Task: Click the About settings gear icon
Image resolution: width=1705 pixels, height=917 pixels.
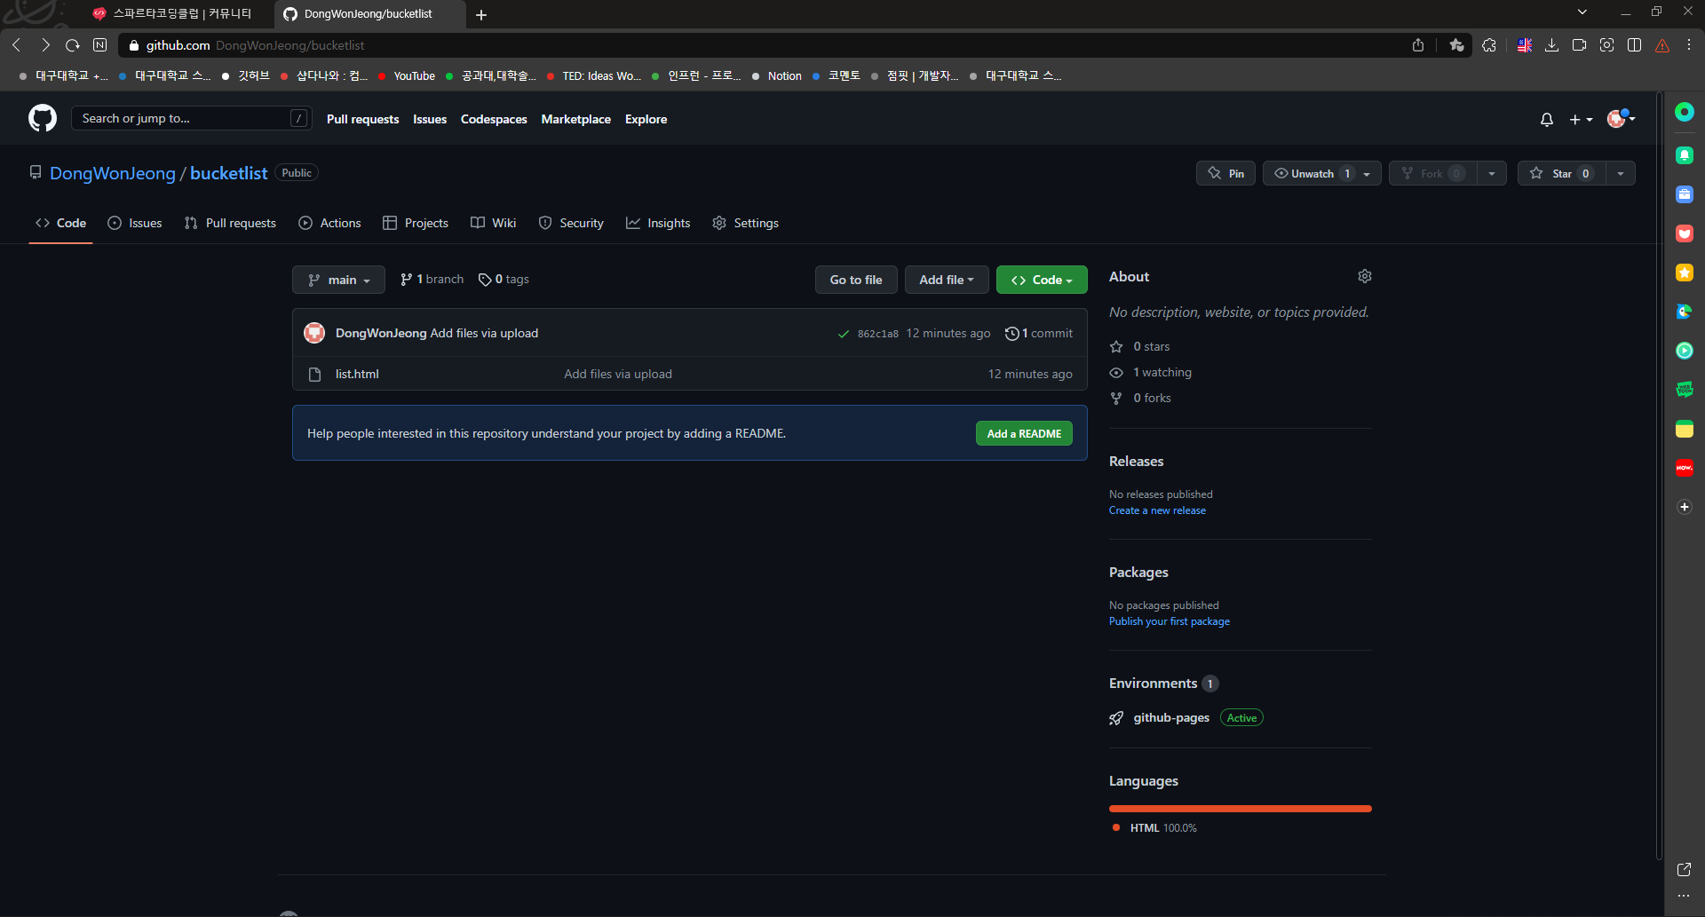Action: point(1365,276)
